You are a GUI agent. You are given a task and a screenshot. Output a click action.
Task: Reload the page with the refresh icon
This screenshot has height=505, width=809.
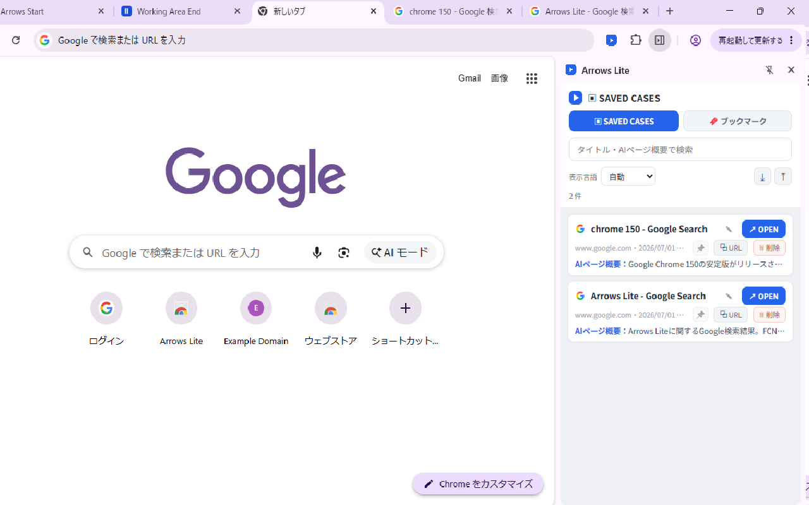coord(16,40)
